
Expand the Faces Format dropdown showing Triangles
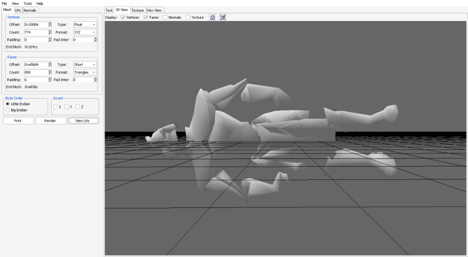(85, 72)
